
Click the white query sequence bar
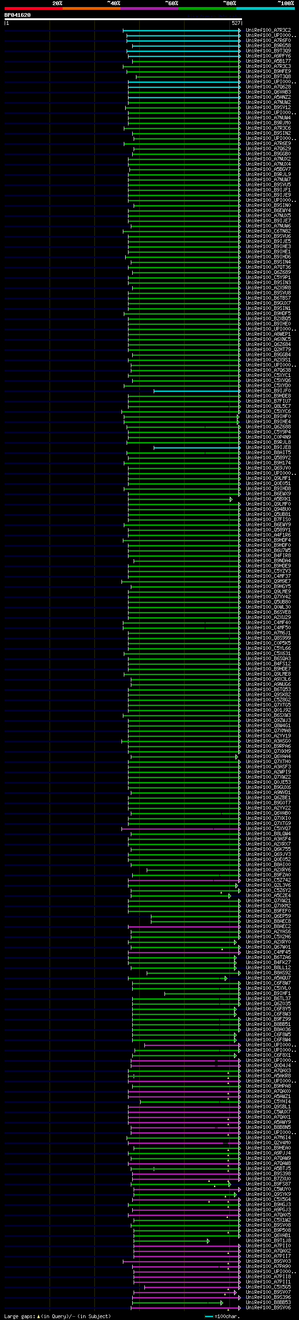pyautogui.click(x=123, y=20)
